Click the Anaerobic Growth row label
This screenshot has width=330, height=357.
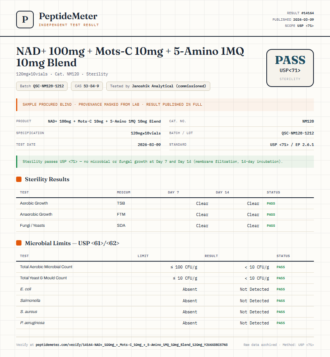(36, 215)
